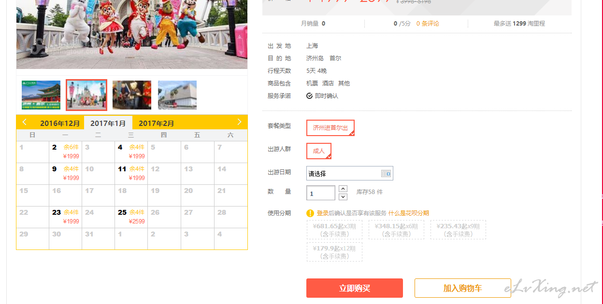Screen dimensions: 603x304
Task: Choose the 3期 installment option
Action: coord(334,230)
